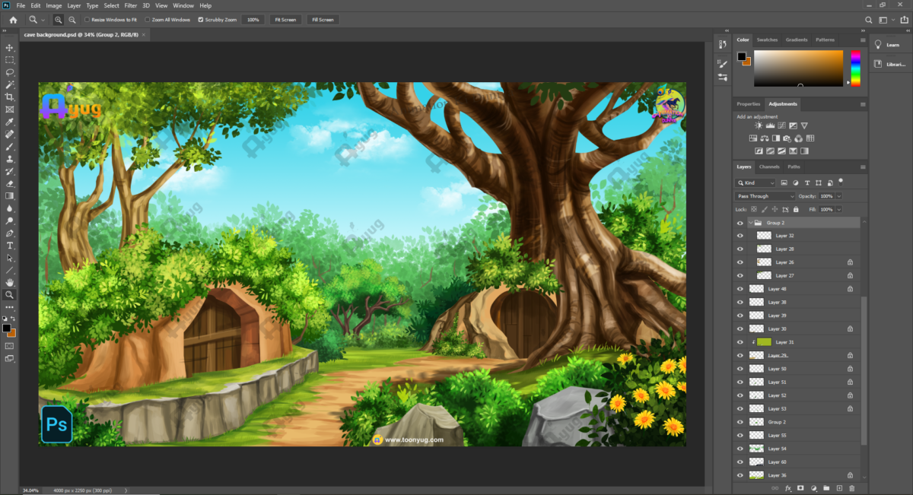Screen dimensions: 913x495
Task: Hide Layer 36 using its eye icon
Action: (740, 475)
